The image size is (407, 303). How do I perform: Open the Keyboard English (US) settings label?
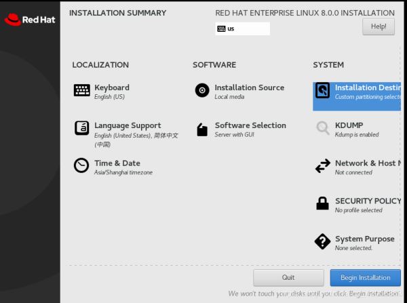[109, 97]
